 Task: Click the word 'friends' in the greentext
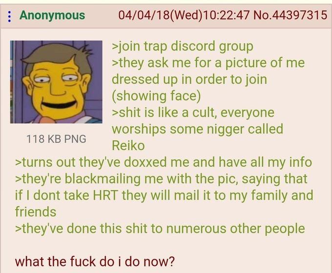(36, 212)
